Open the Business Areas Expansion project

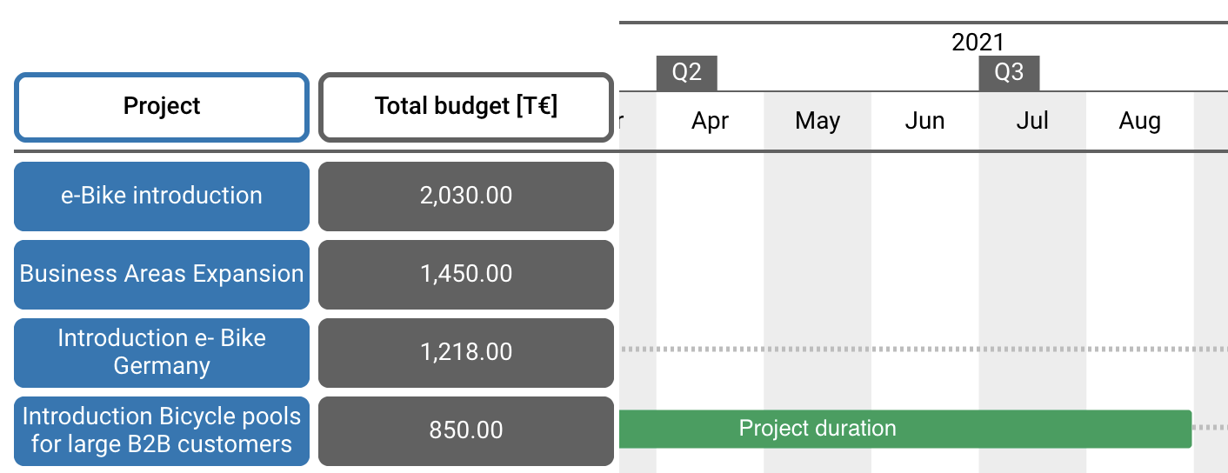(162, 274)
